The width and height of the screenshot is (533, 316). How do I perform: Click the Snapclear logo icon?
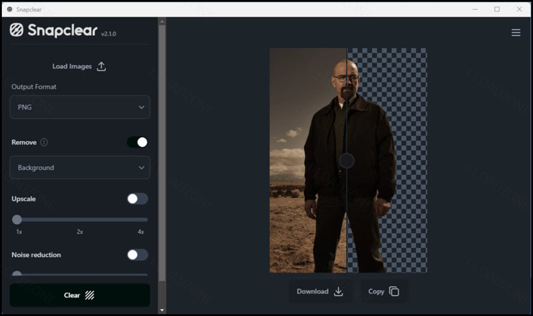pyautogui.click(x=17, y=30)
